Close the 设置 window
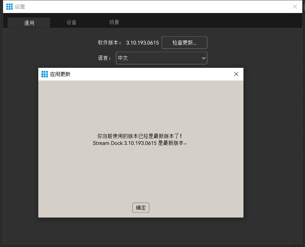Screen dimensions: 305x247 (x=295, y=7)
